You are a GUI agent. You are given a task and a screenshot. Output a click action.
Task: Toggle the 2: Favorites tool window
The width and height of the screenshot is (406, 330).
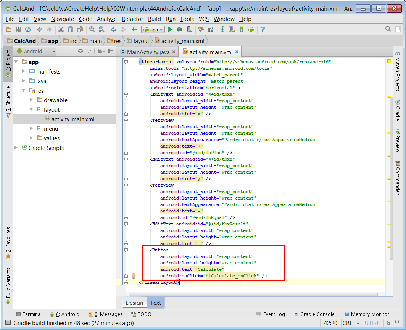[8, 243]
